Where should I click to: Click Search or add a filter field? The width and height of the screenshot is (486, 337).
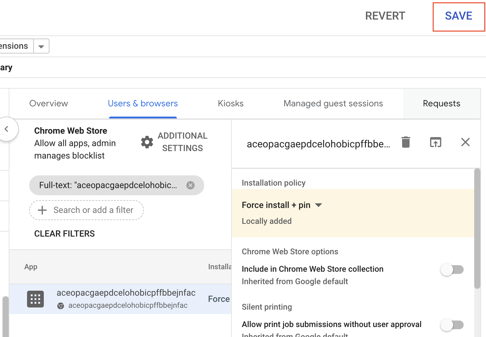(87, 210)
